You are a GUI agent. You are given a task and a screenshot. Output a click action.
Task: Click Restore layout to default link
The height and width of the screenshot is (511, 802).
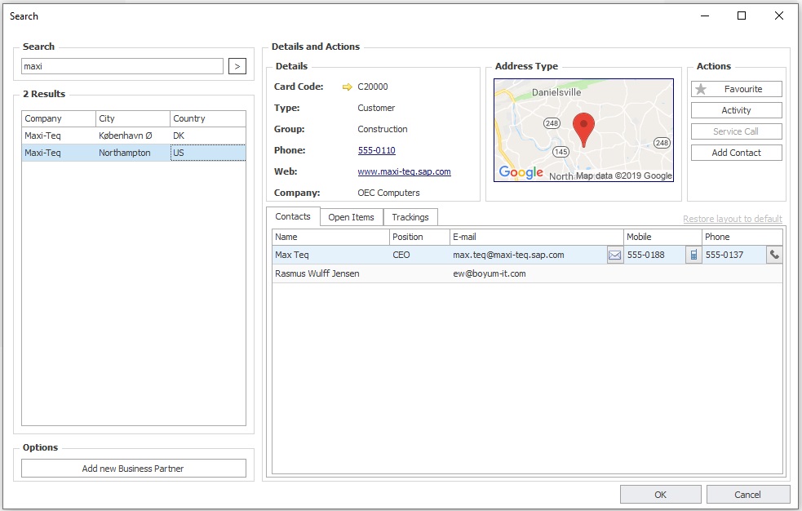(733, 219)
